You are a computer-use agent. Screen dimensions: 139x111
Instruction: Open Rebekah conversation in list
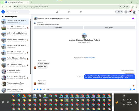click(x=15, y=46)
